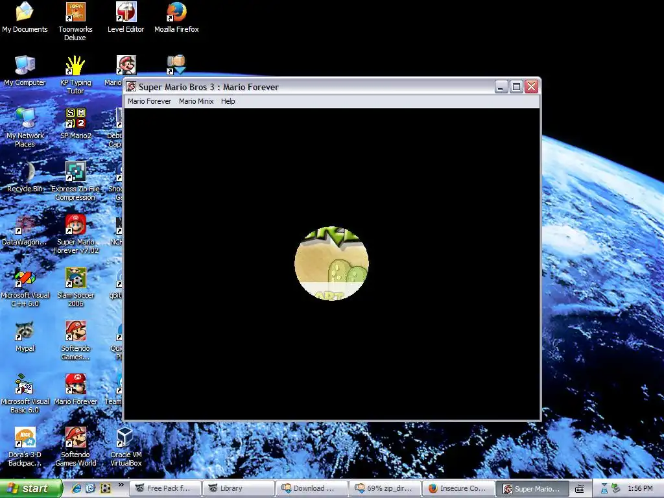Open Microsoft Visual C++ 6.0 shortcut
The image size is (664, 498).
pos(25,287)
